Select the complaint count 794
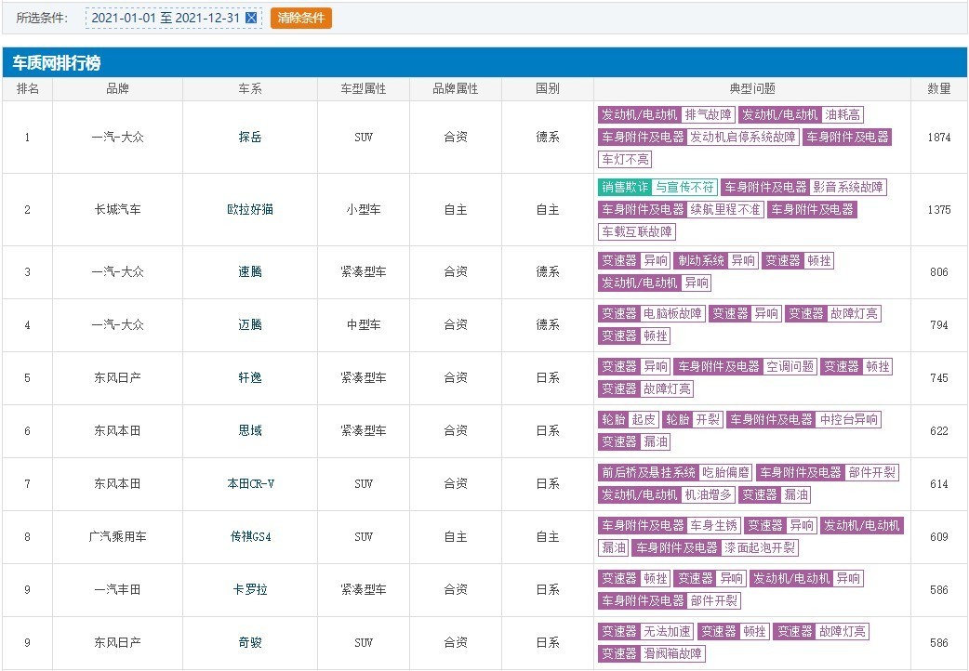 pyautogui.click(x=938, y=325)
